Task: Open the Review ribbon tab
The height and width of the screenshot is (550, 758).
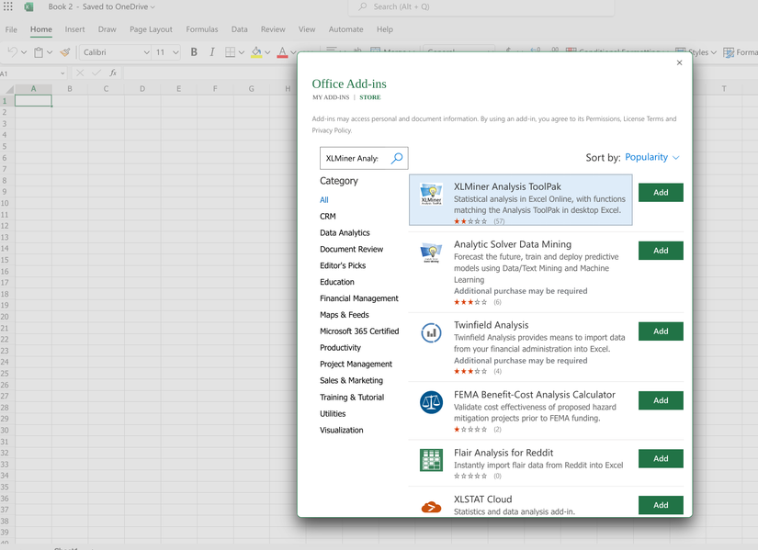Action: pyautogui.click(x=273, y=29)
